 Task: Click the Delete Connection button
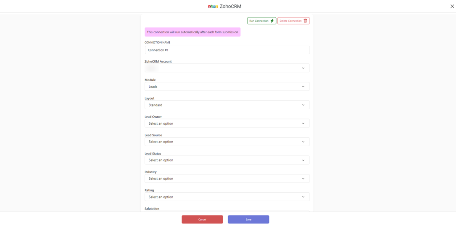[x=293, y=21]
